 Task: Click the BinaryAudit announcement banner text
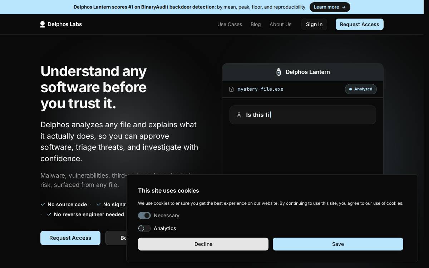point(189,7)
